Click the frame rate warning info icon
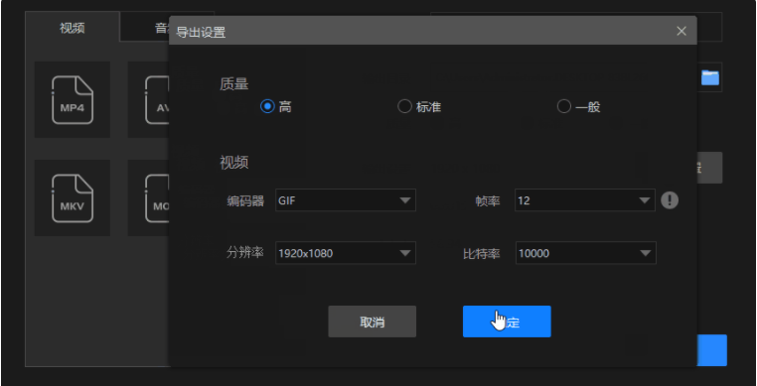 [x=670, y=200]
